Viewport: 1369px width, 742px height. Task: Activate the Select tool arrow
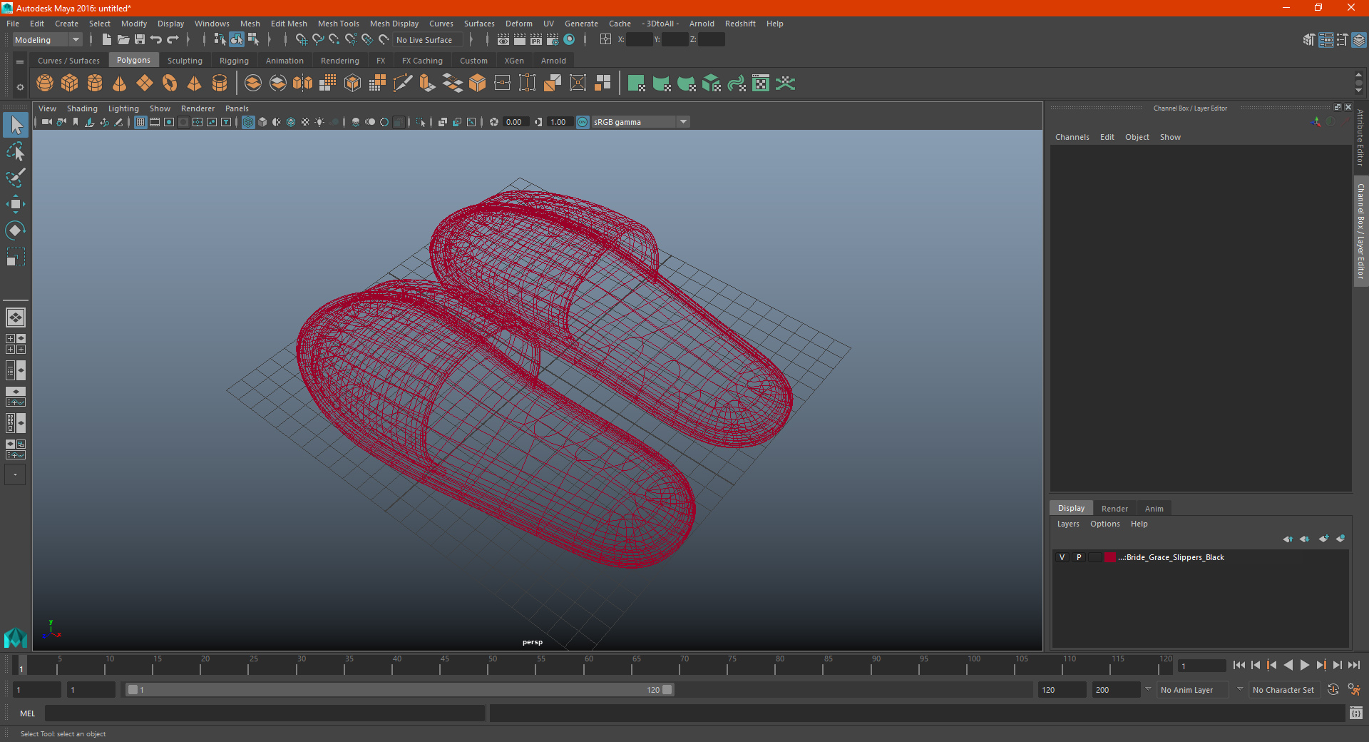tap(16, 126)
